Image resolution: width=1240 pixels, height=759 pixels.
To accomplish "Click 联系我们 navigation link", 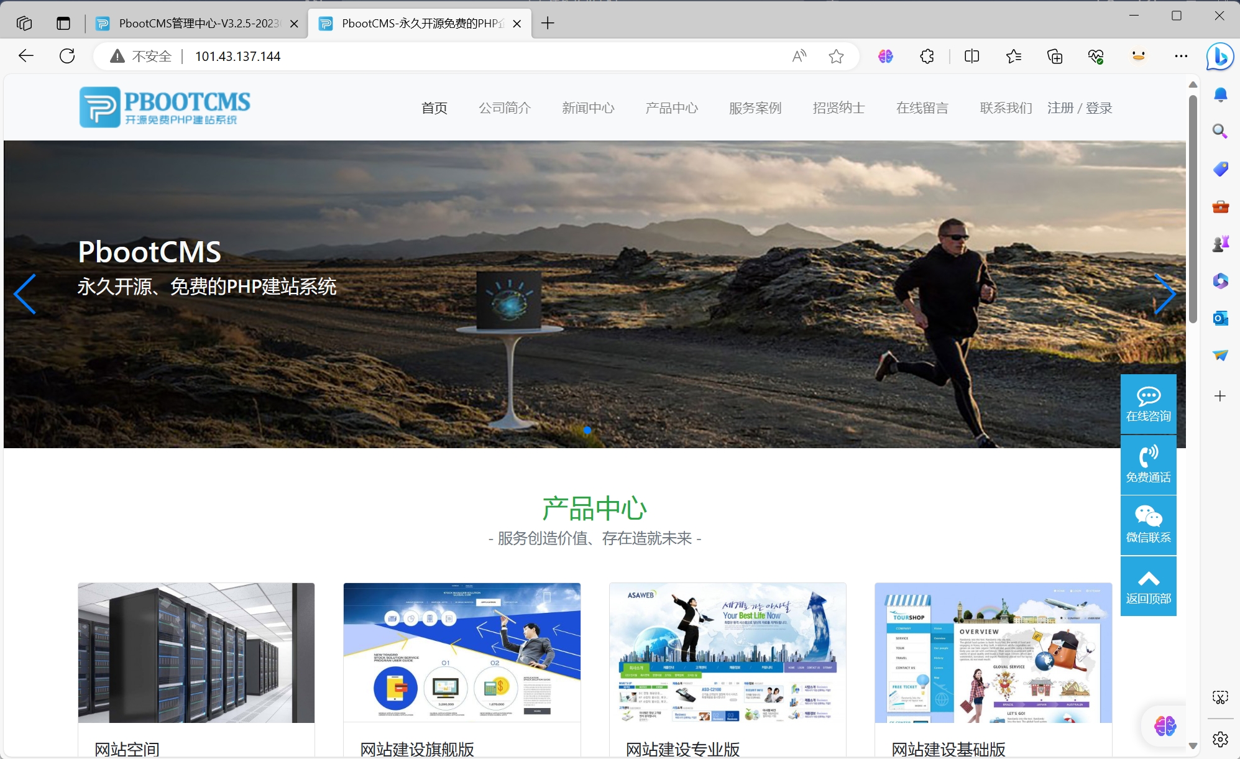I will pyautogui.click(x=1005, y=108).
